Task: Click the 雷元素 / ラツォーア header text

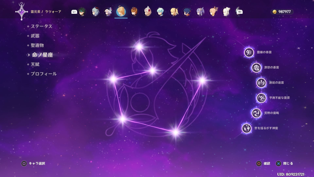Action: 46,12
